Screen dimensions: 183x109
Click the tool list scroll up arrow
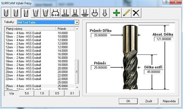[77, 29]
